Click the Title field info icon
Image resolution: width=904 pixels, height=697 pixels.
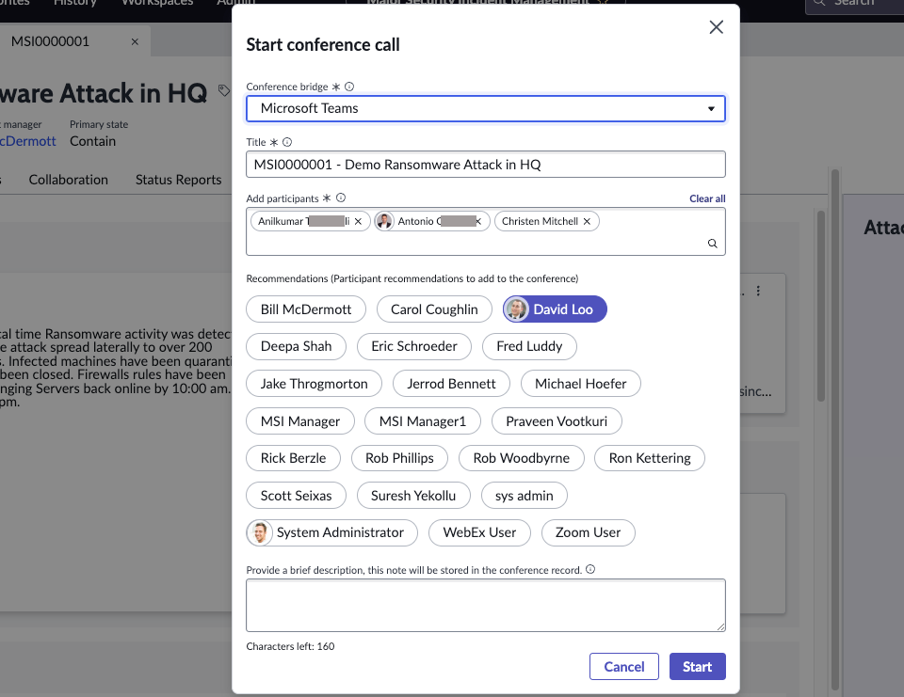[287, 142]
